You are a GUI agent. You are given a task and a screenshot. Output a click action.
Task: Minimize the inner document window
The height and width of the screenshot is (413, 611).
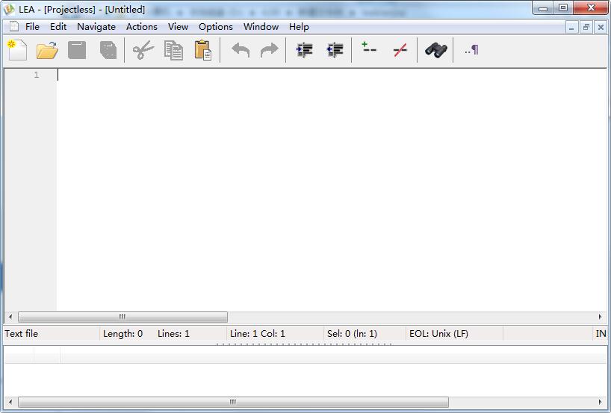coord(571,28)
